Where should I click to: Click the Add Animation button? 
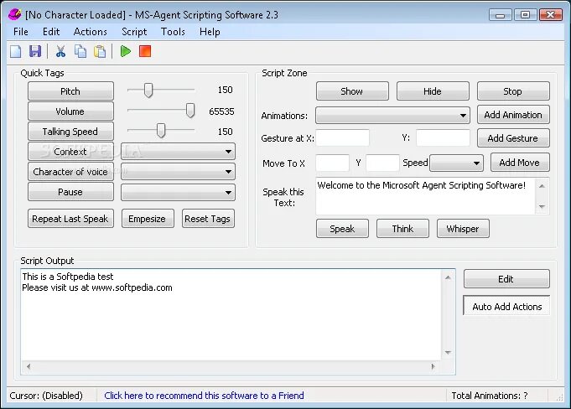pyautogui.click(x=513, y=115)
